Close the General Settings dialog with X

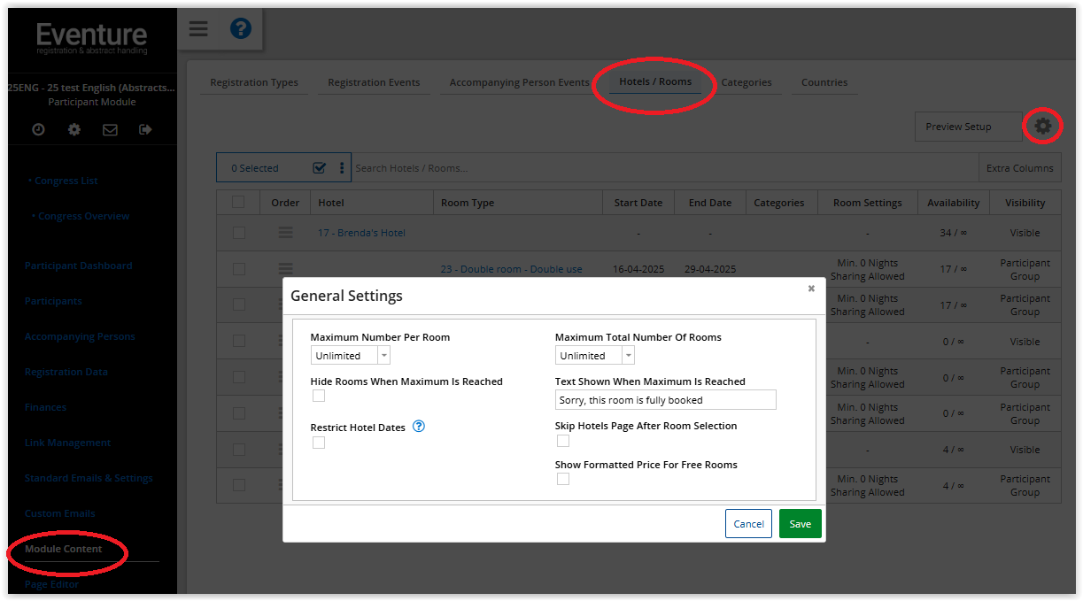click(x=811, y=289)
